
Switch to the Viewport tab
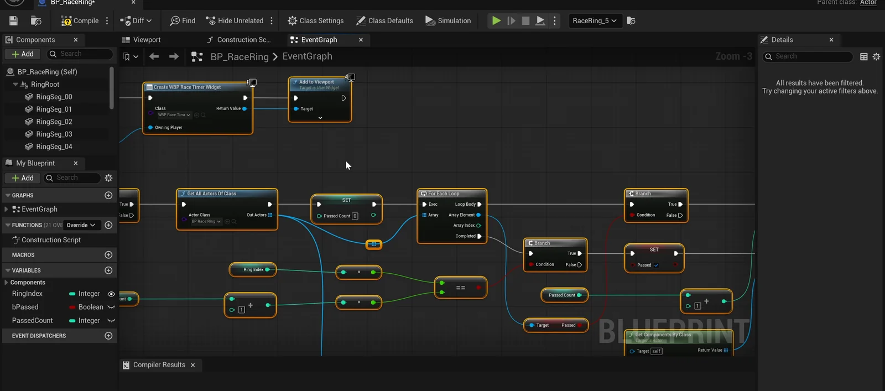[141, 40]
